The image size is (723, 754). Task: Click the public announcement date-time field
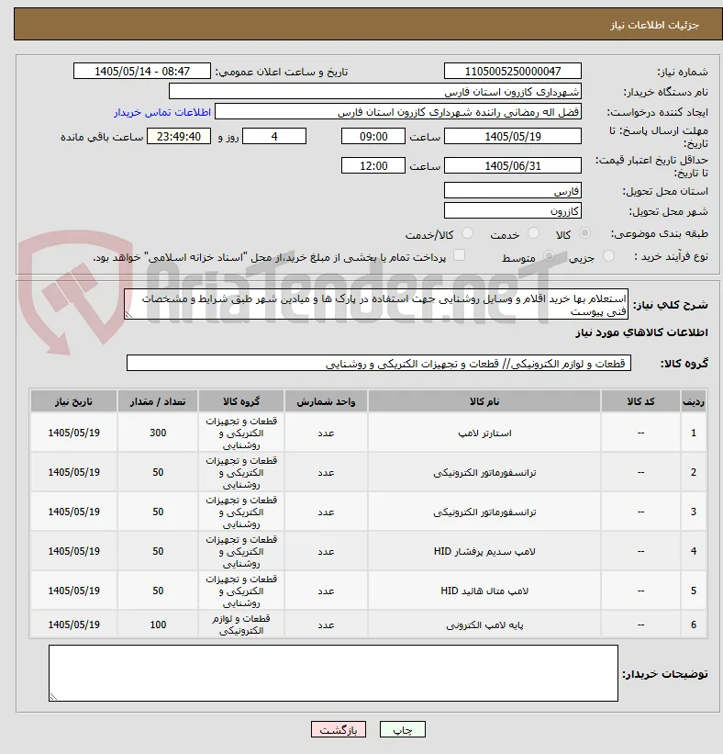click(141, 71)
